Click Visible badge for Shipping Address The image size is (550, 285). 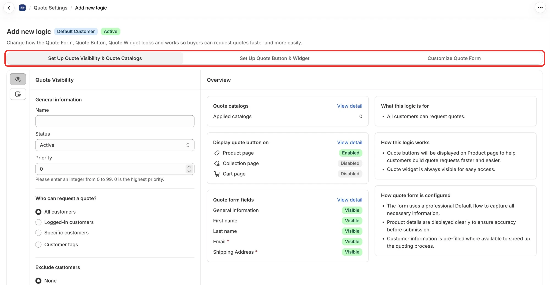[352, 252]
